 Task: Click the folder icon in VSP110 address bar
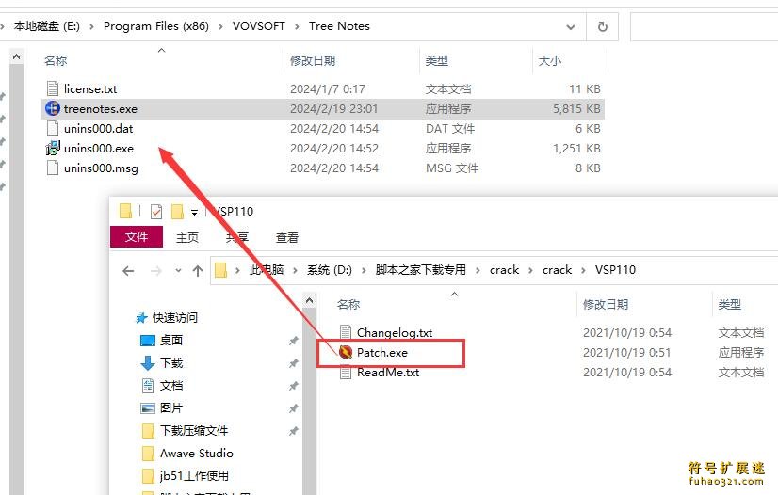tap(220, 270)
